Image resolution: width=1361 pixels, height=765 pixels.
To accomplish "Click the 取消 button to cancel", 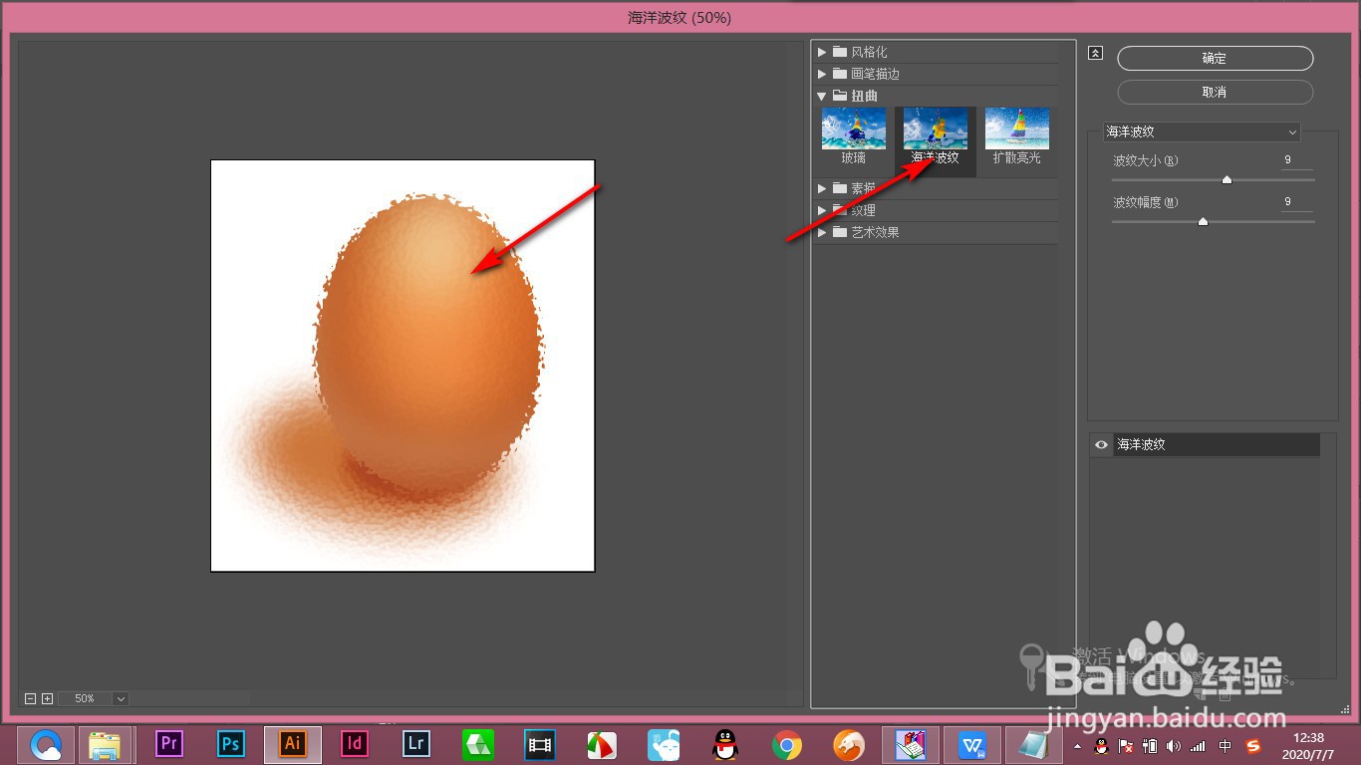I will point(1215,92).
